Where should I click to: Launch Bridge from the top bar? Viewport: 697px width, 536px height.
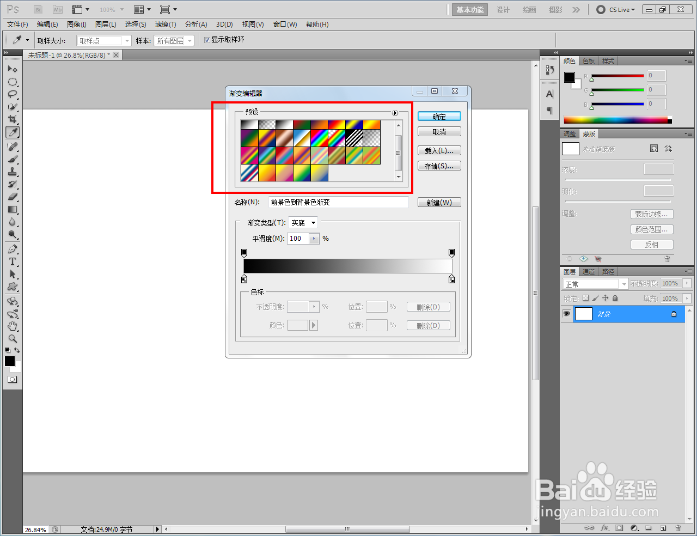38,9
